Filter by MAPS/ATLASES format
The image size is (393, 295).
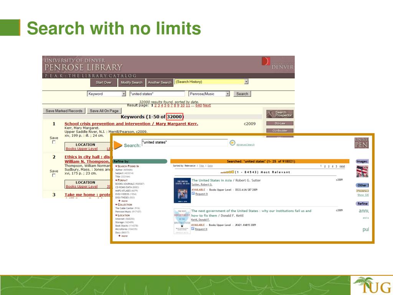pos(126,191)
